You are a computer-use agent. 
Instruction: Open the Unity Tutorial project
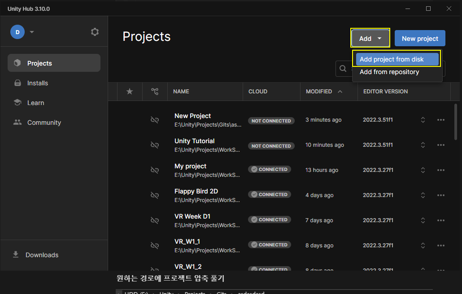(x=195, y=141)
